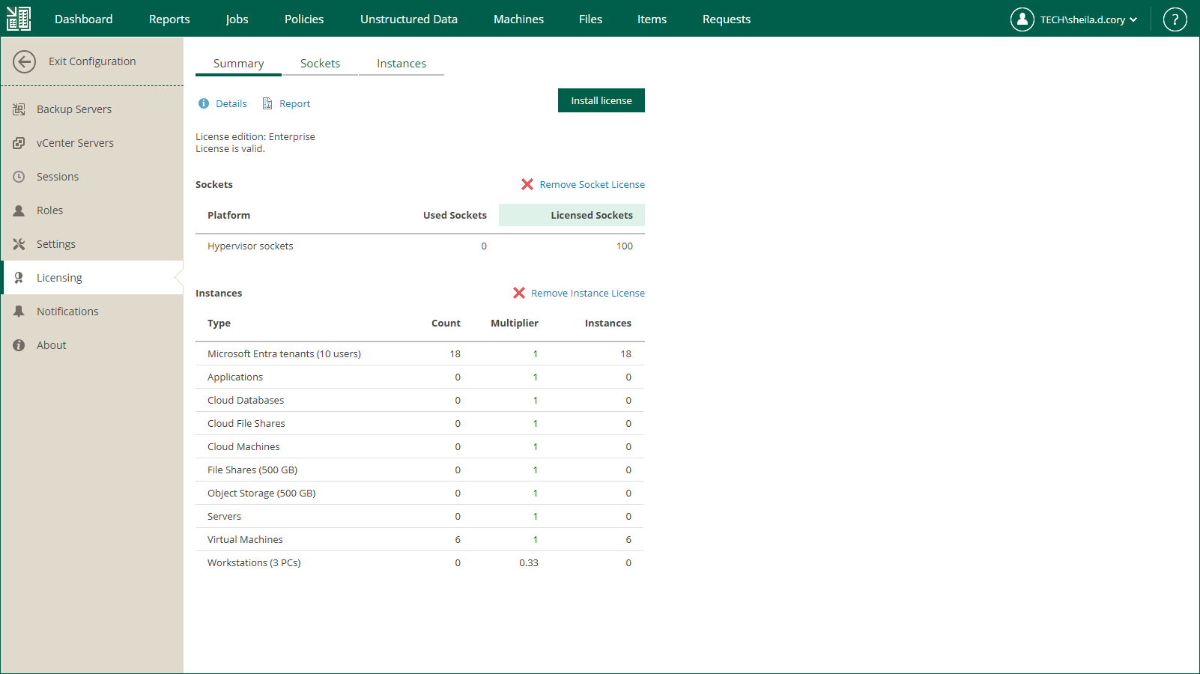Sort by Licensed Sockets column header
This screenshot has height=674, width=1200.
tap(591, 215)
